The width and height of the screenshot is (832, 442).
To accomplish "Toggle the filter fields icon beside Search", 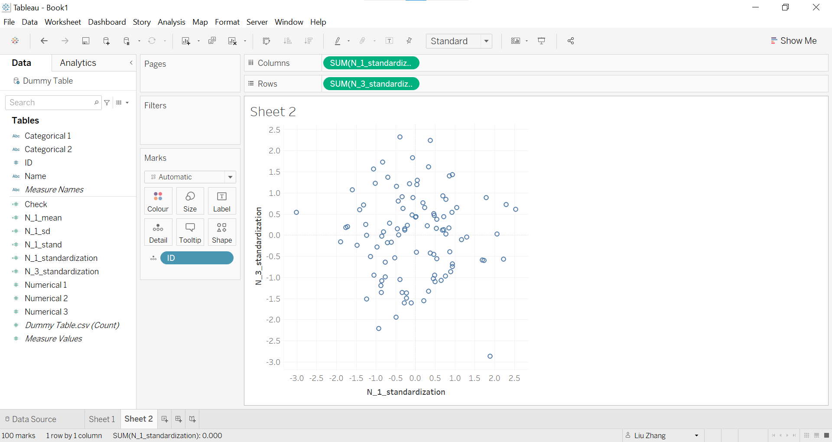I will 107,103.
